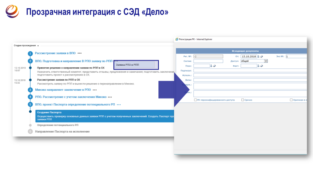The height and width of the screenshot is (176, 313).
Task: Click the Состав input field
Action: pos(208,61)
